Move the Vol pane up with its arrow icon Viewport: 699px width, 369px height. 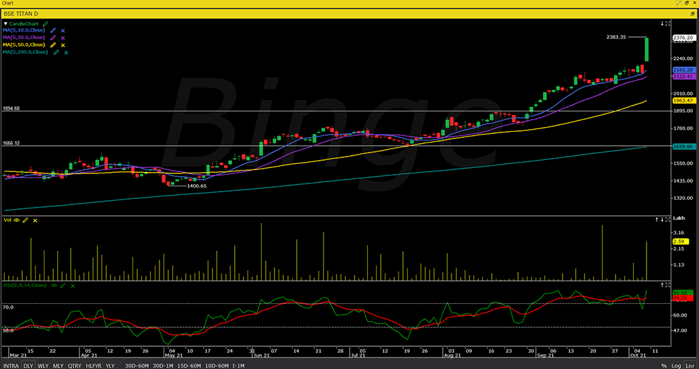click(657, 219)
